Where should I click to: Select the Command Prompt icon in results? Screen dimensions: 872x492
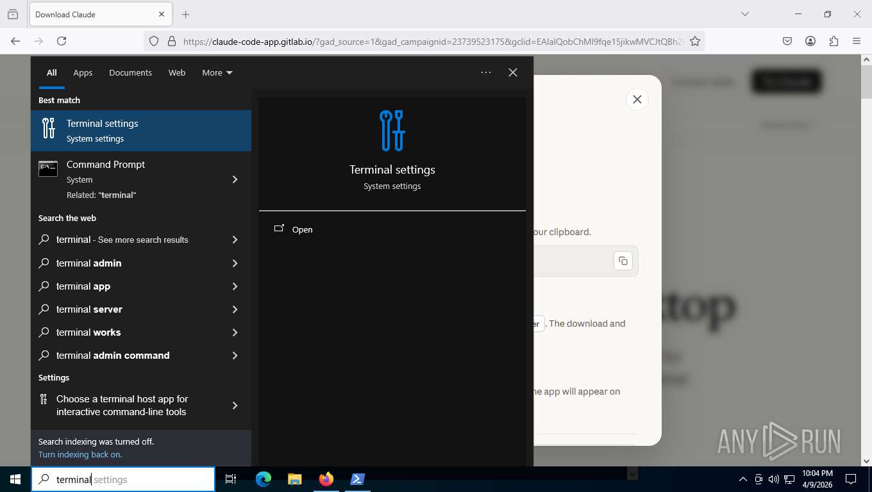(x=48, y=168)
